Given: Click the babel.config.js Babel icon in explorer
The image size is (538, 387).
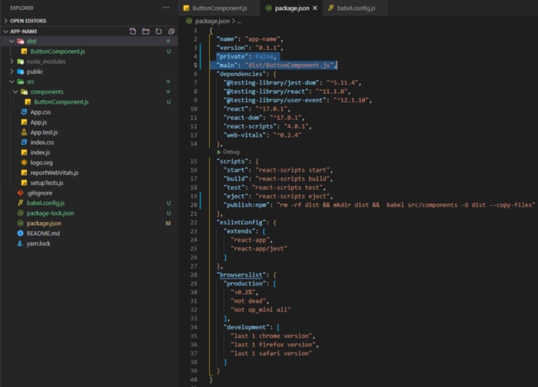Looking at the screenshot, I should 20,203.
